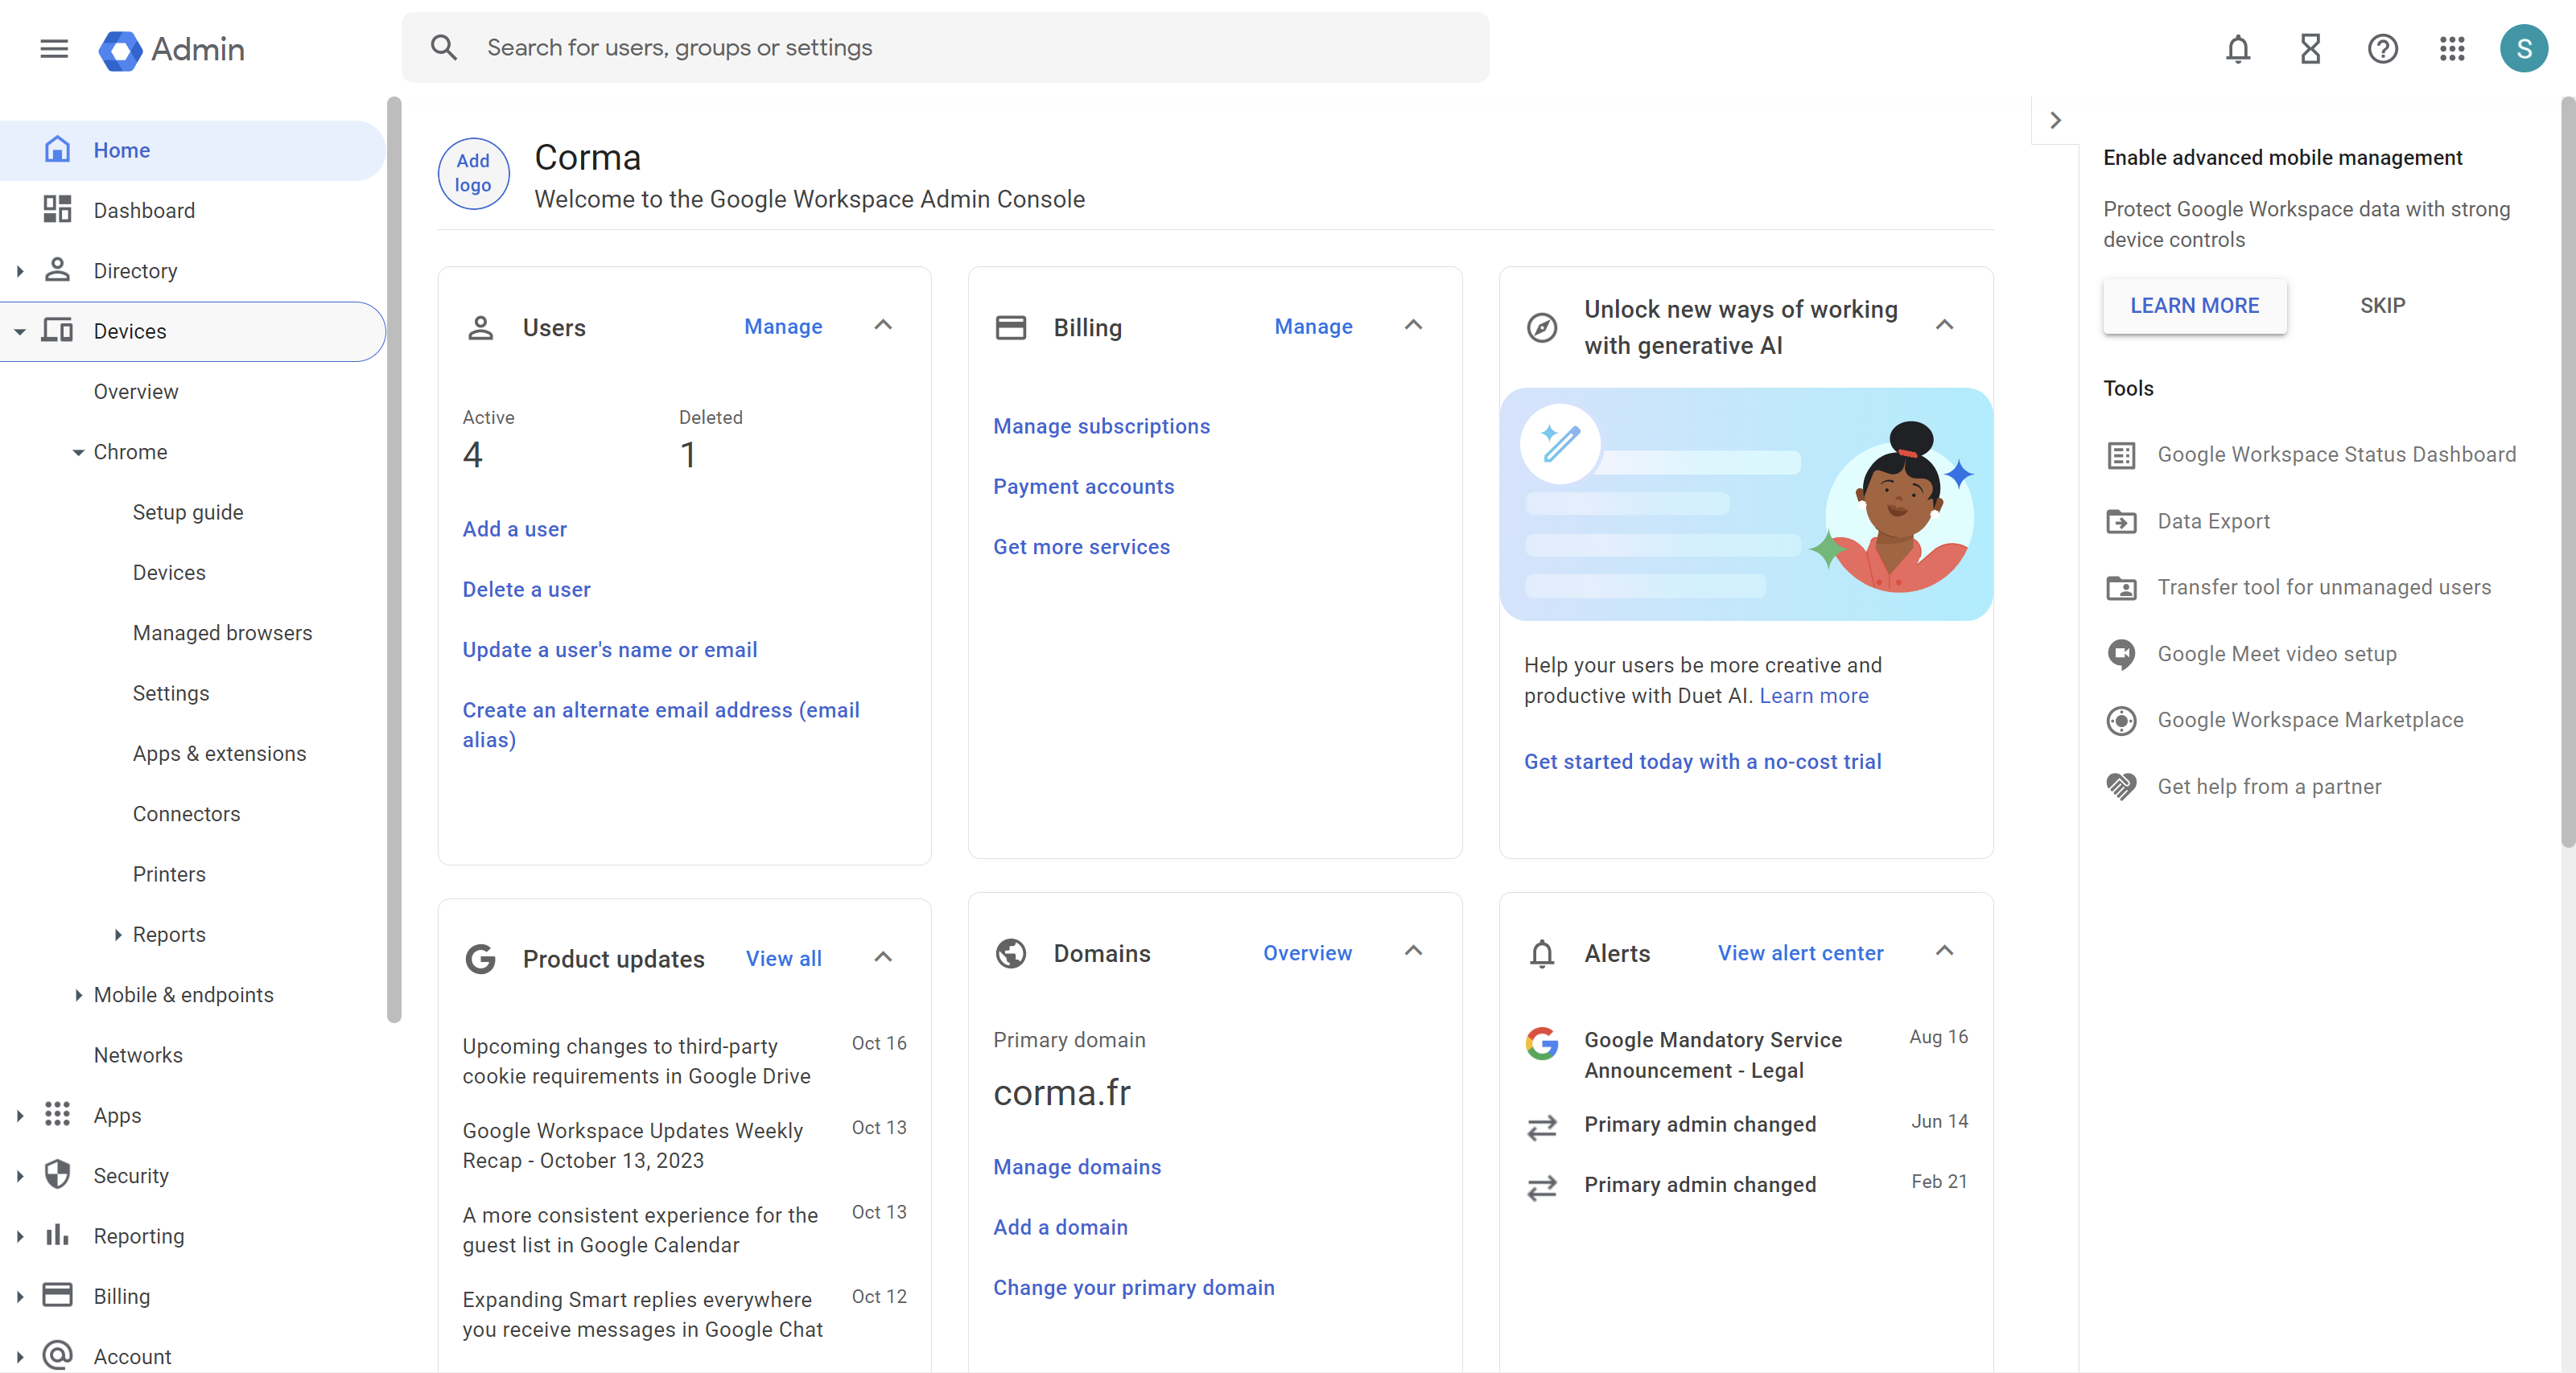Click Change your primary domain
This screenshot has width=2576, height=1373.
[1133, 1288]
